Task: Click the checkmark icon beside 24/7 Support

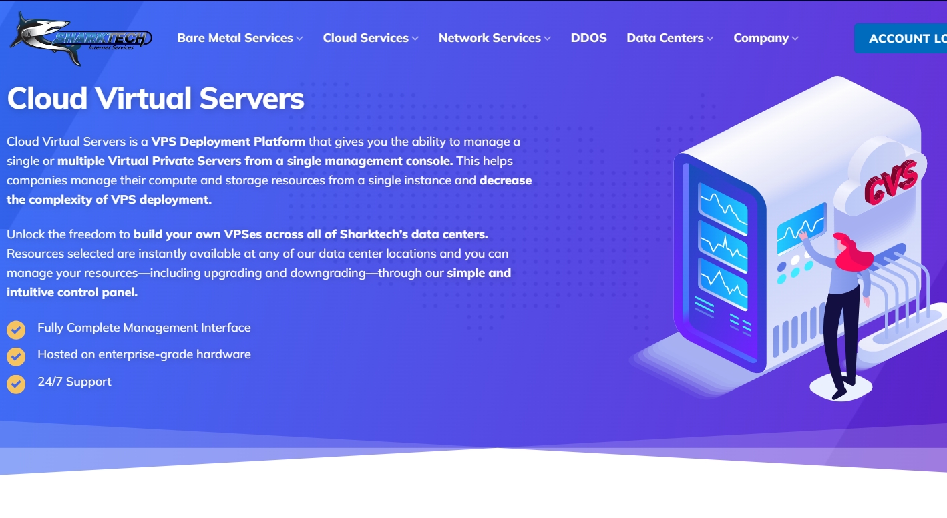Action: (x=16, y=383)
